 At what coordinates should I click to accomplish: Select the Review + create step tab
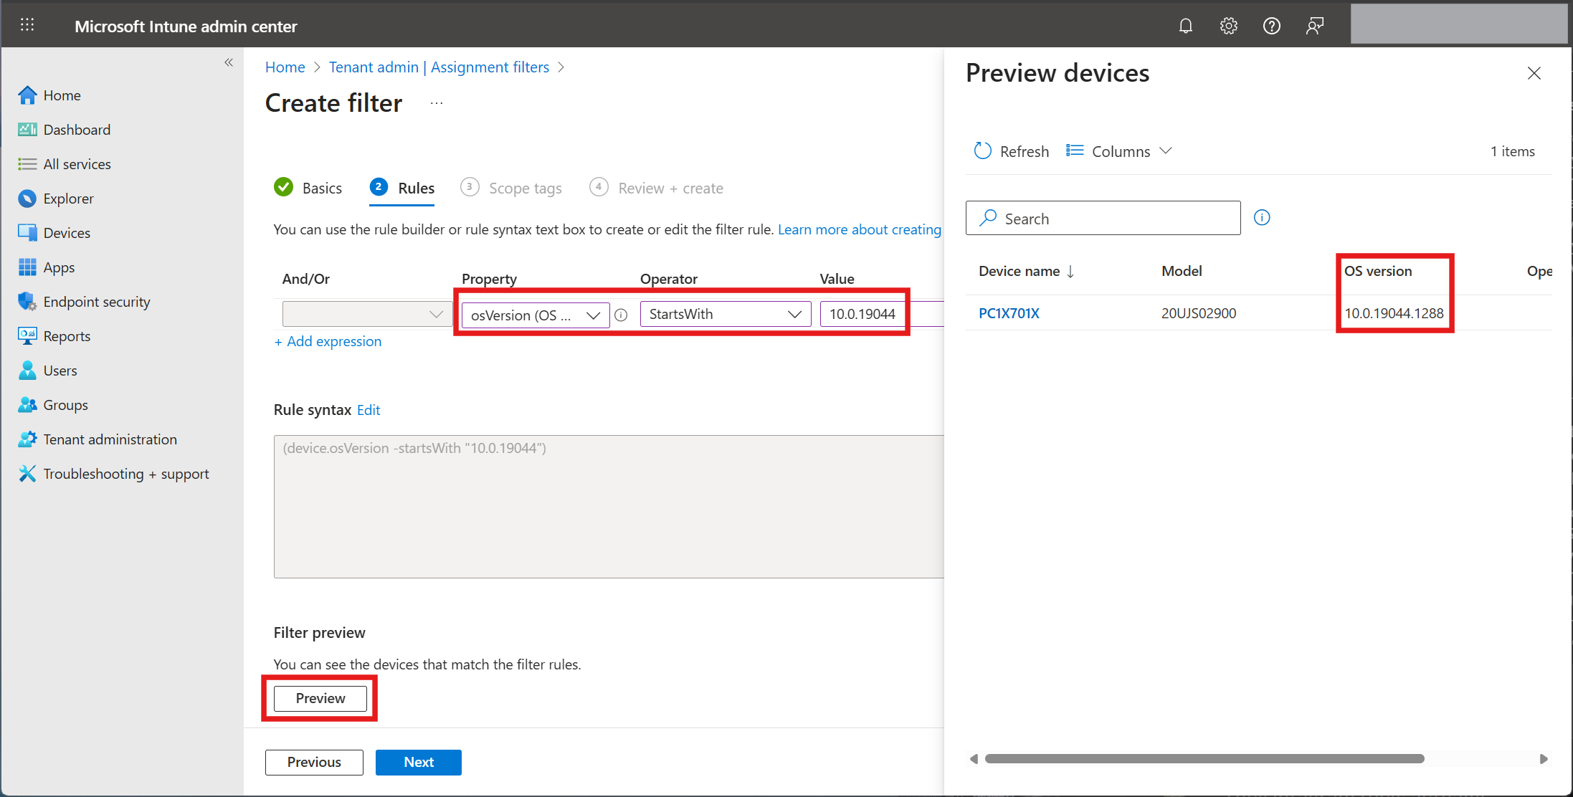(657, 188)
